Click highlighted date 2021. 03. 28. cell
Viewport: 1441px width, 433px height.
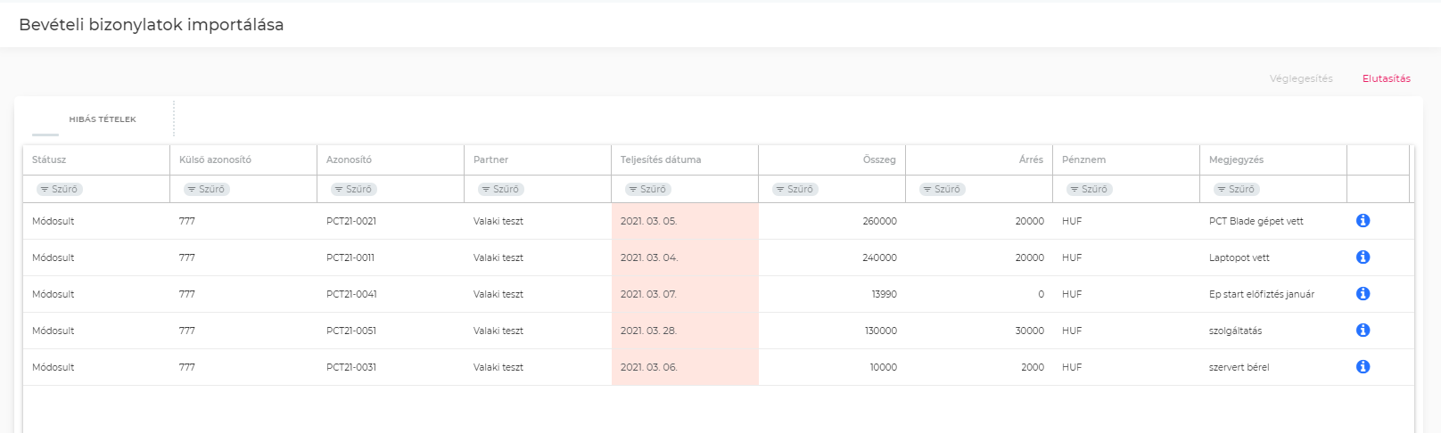(649, 331)
